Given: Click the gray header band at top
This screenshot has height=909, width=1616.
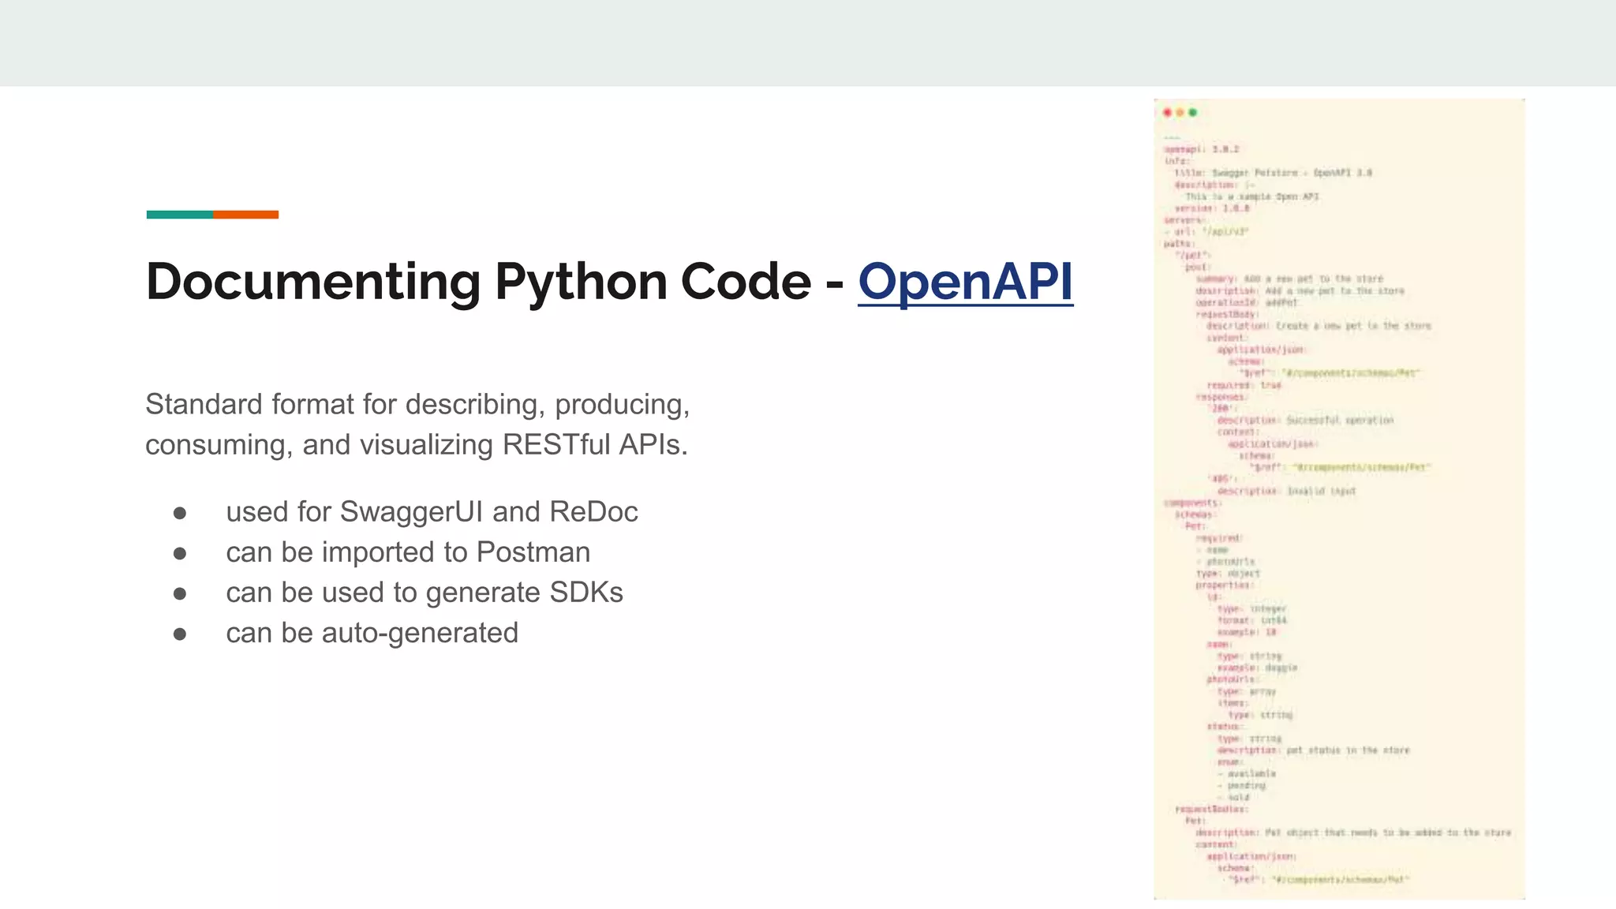Looking at the screenshot, I should [x=808, y=43].
